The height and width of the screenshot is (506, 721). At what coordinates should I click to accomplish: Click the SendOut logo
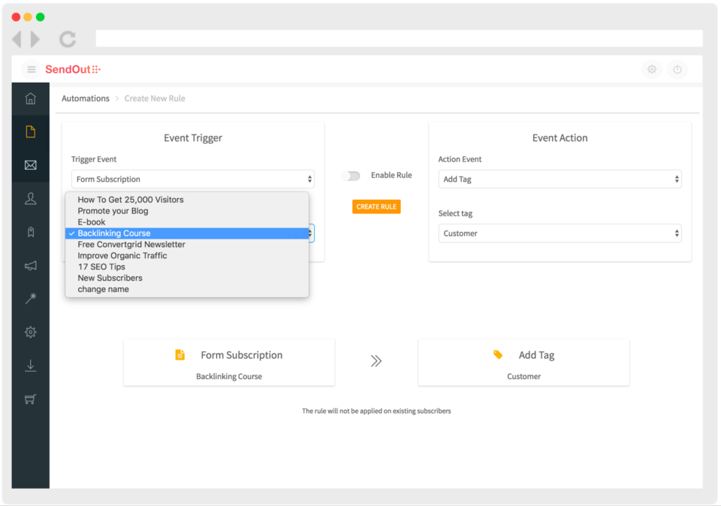click(74, 69)
